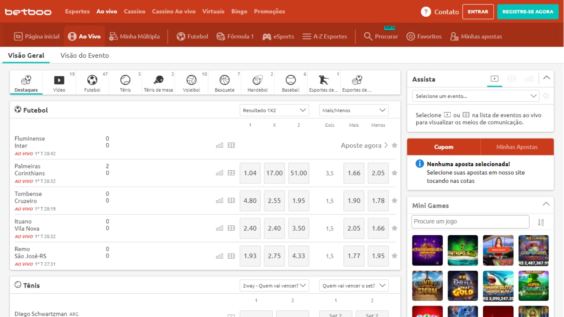Sort Mini Games alphabetically
Screen dimensions: 564x317
541,222
